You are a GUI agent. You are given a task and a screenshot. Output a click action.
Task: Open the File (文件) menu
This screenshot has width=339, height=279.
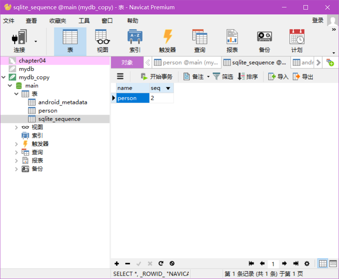pos(9,21)
